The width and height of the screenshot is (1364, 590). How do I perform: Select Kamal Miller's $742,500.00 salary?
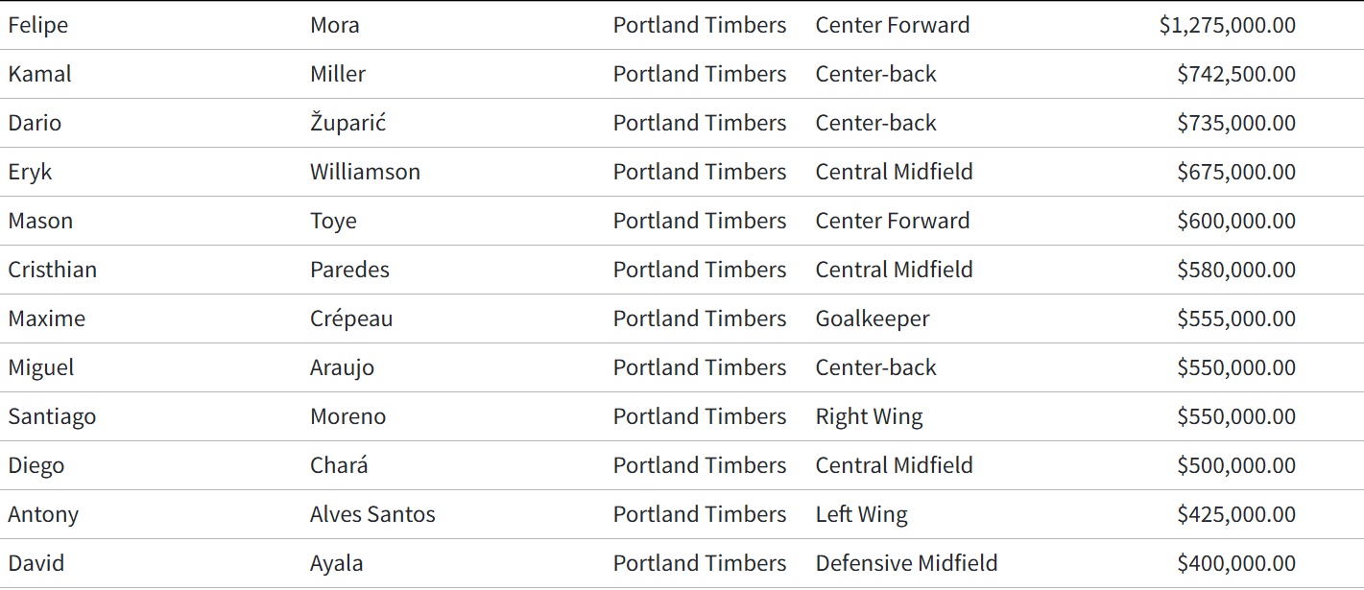(x=1236, y=74)
